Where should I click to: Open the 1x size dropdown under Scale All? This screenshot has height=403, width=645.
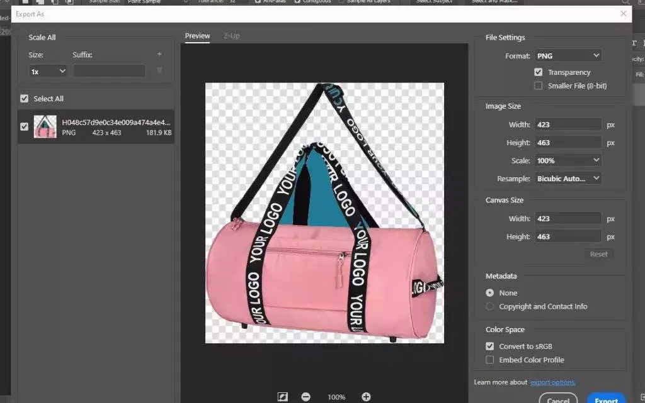[x=48, y=71]
